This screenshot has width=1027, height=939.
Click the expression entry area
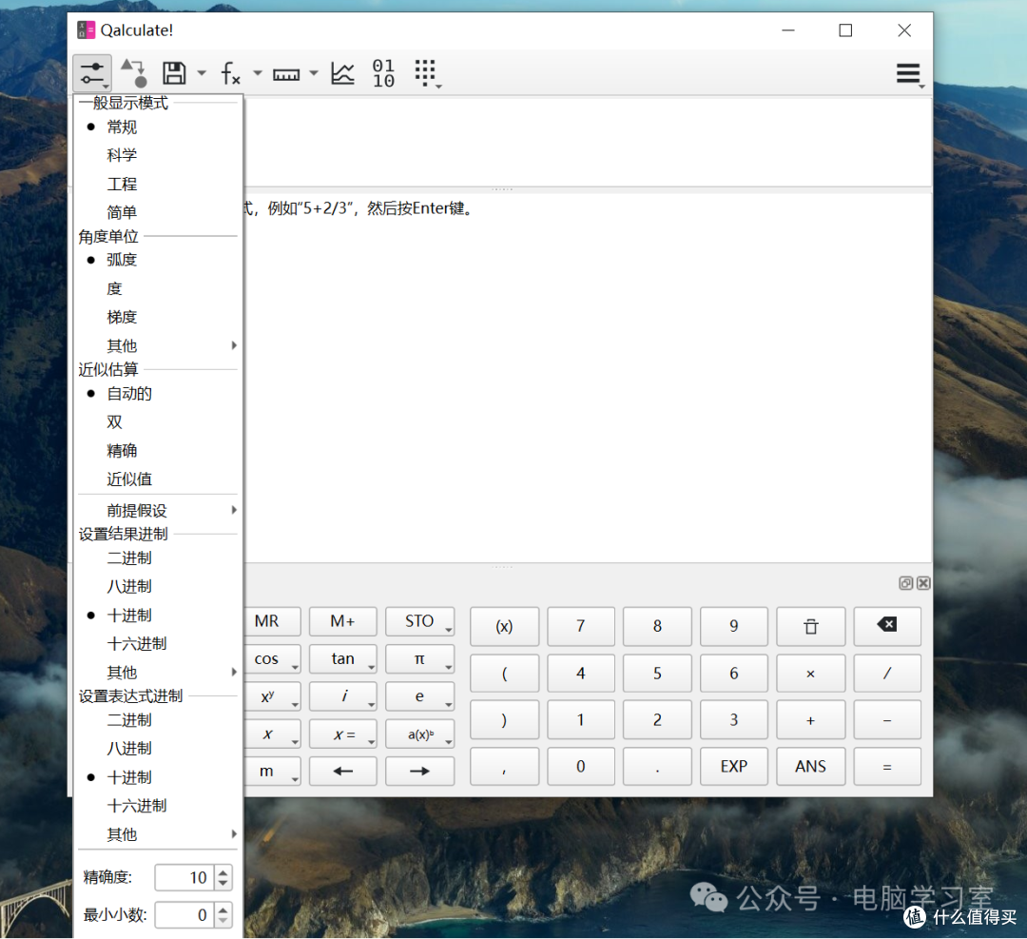pyautogui.click(x=588, y=142)
